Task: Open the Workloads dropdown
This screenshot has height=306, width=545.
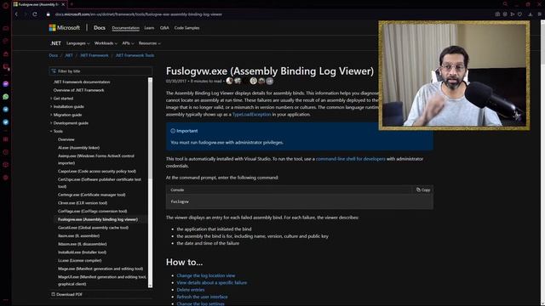Action: (106, 43)
